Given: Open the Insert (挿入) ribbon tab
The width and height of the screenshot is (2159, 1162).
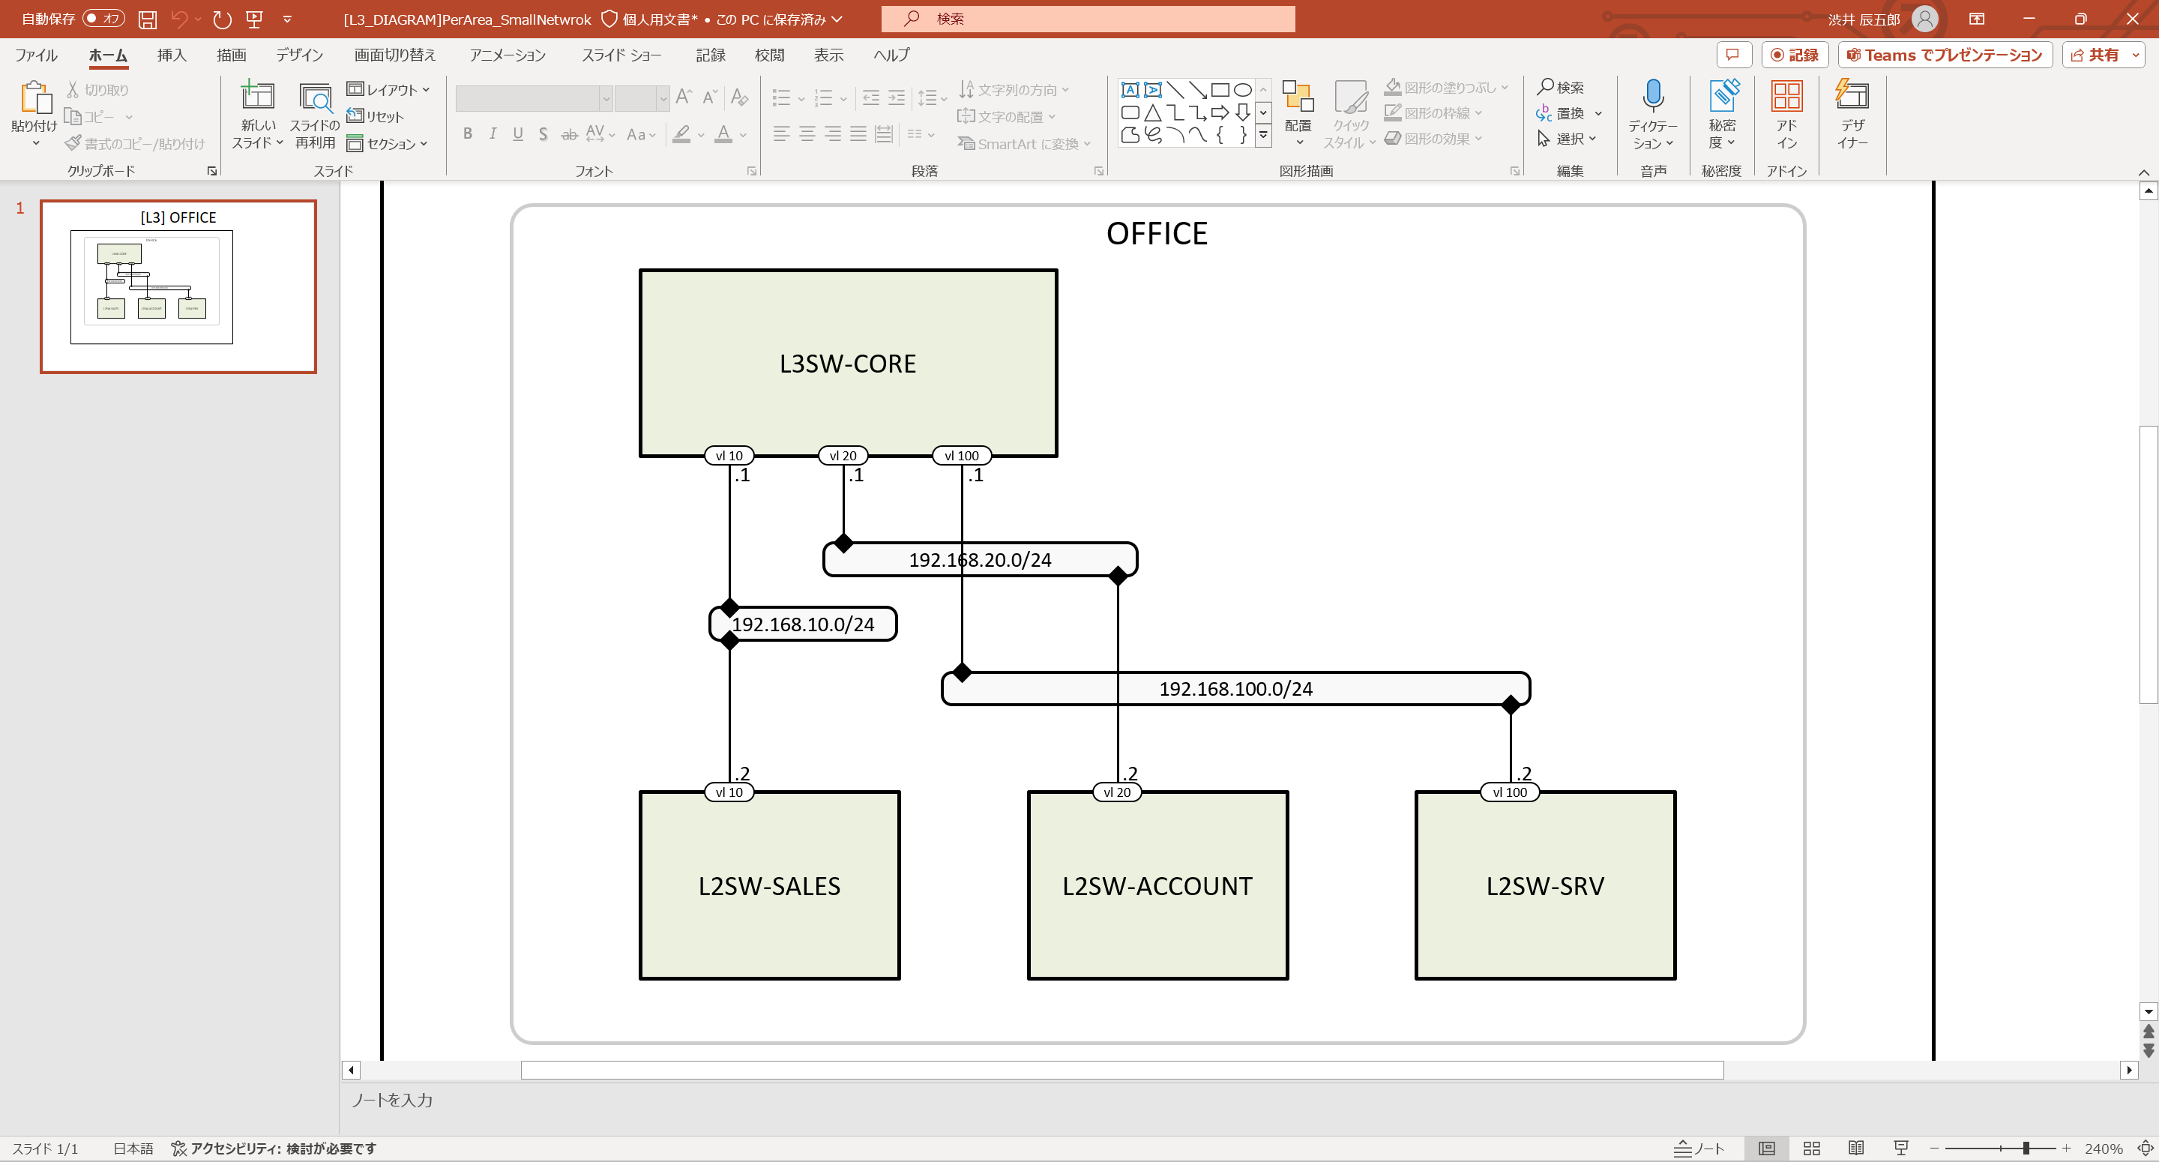Looking at the screenshot, I should pos(171,55).
